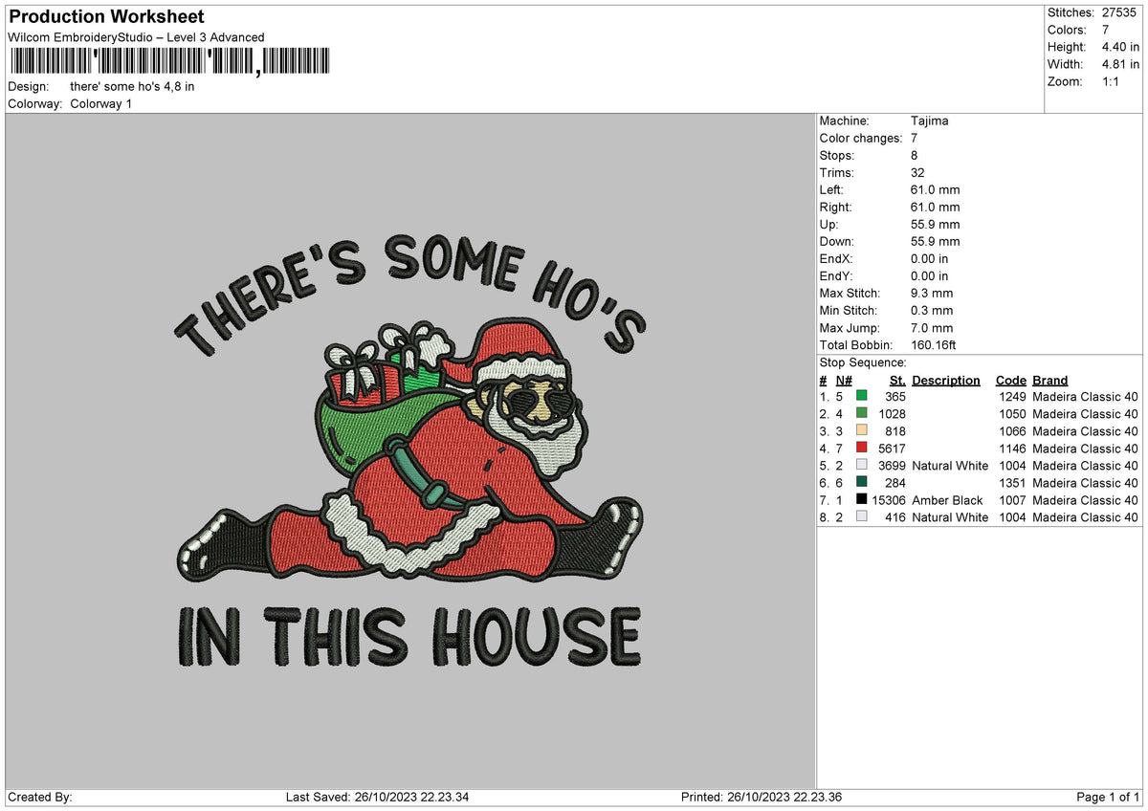The height and width of the screenshot is (811, 1148).
Task: Click the 'Created By:' footer label
Action: coord(39,797)
